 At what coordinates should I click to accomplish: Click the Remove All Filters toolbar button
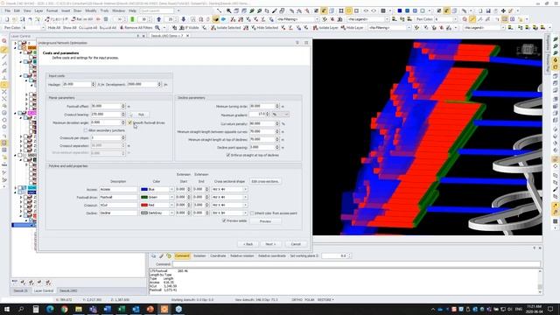point(136,27)
